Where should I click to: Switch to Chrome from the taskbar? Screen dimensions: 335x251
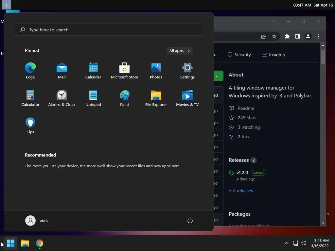tap(40, 243)
